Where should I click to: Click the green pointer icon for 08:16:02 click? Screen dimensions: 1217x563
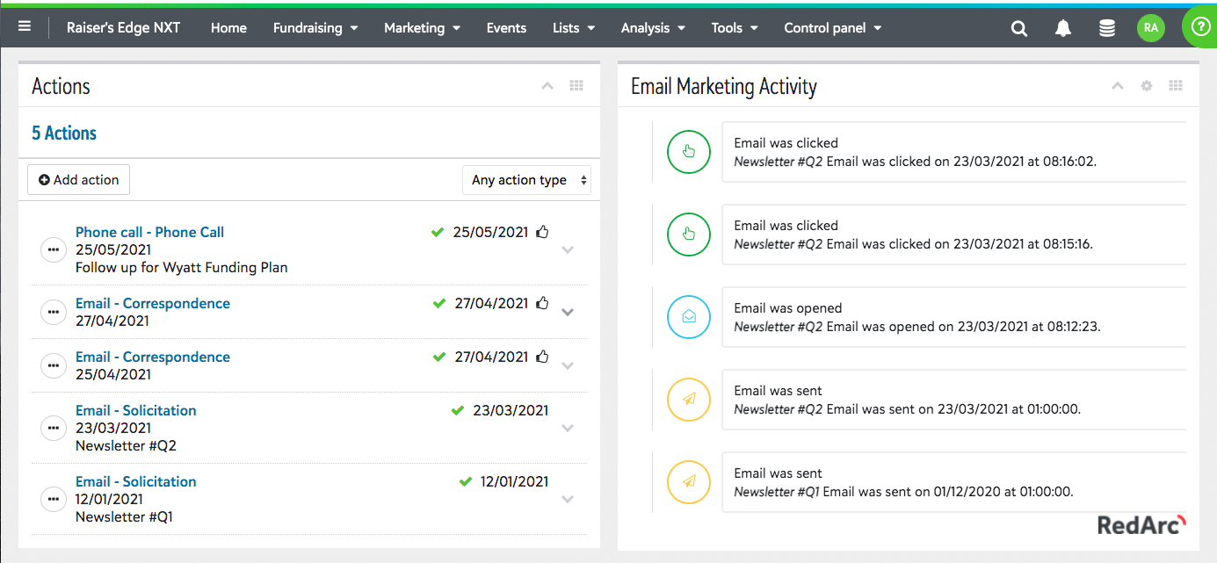(x=689, y=152)
